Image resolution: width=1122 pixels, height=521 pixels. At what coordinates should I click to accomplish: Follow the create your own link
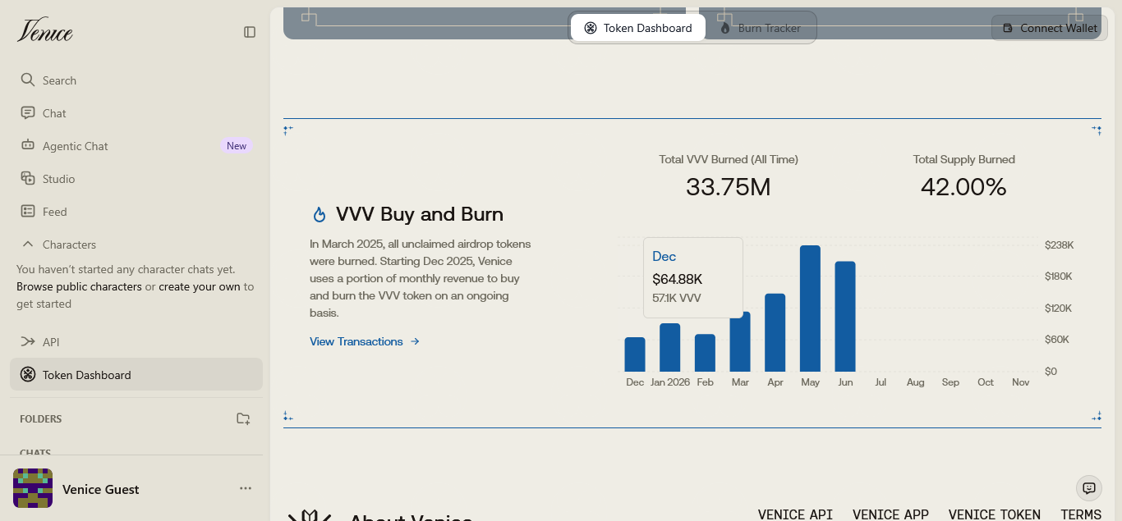[x=200, y=286]
